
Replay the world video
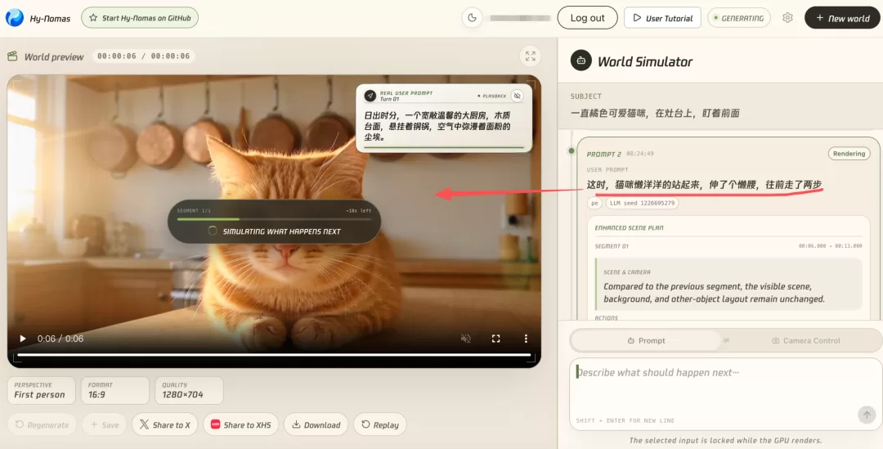pos(380,424)
